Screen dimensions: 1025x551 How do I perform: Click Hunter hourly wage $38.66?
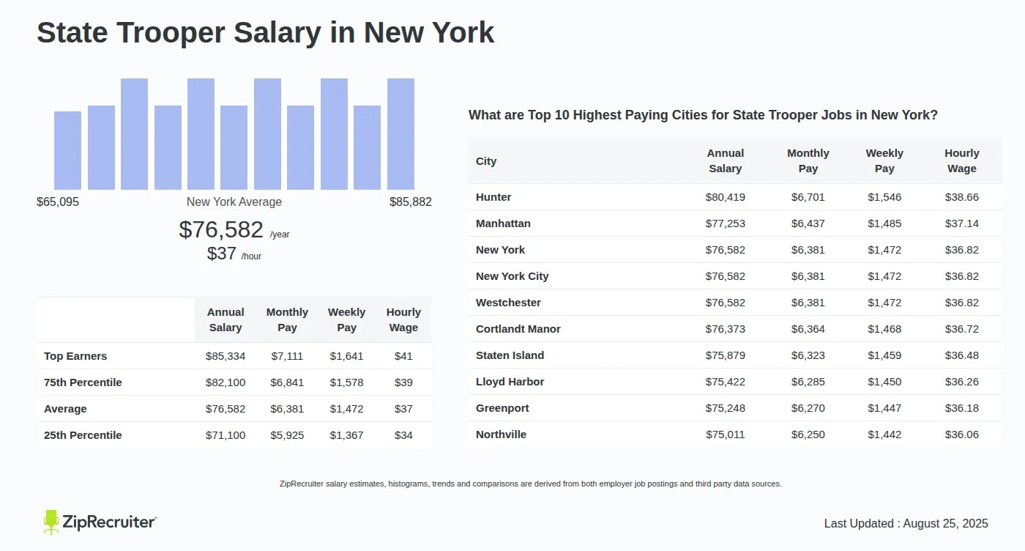pyautogui.click(x=962, y=197)
